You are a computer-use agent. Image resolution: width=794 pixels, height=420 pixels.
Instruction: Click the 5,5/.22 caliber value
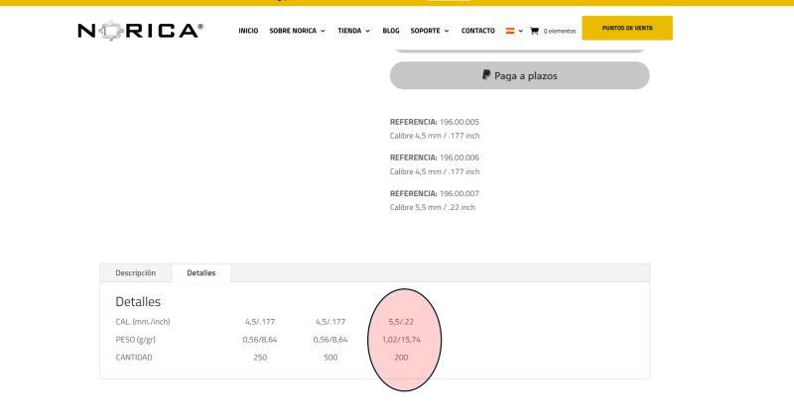point(401,322)
